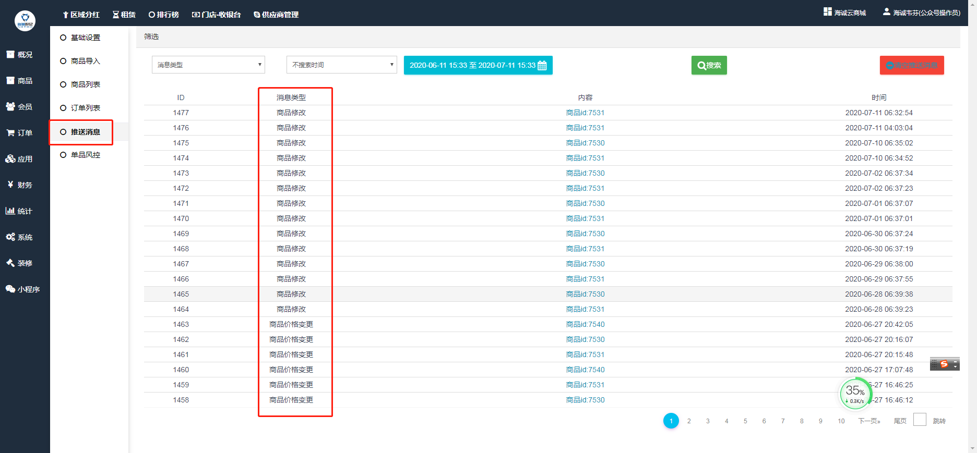Screen dimensions: 977x453
Task: Open 应用 apps section in the sidebar
Action: 19,159
